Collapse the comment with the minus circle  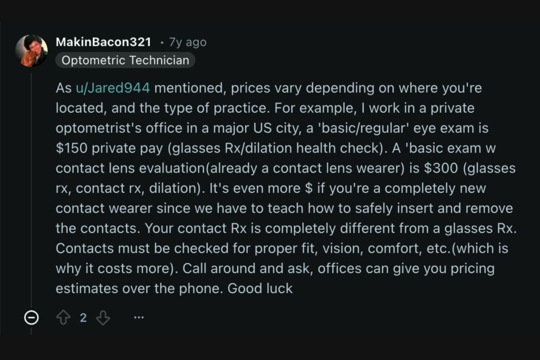coord(32,318)
